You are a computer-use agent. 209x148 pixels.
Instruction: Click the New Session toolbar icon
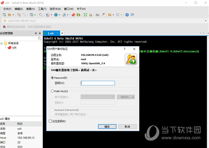pyautogui.click(x=5, y=15)
